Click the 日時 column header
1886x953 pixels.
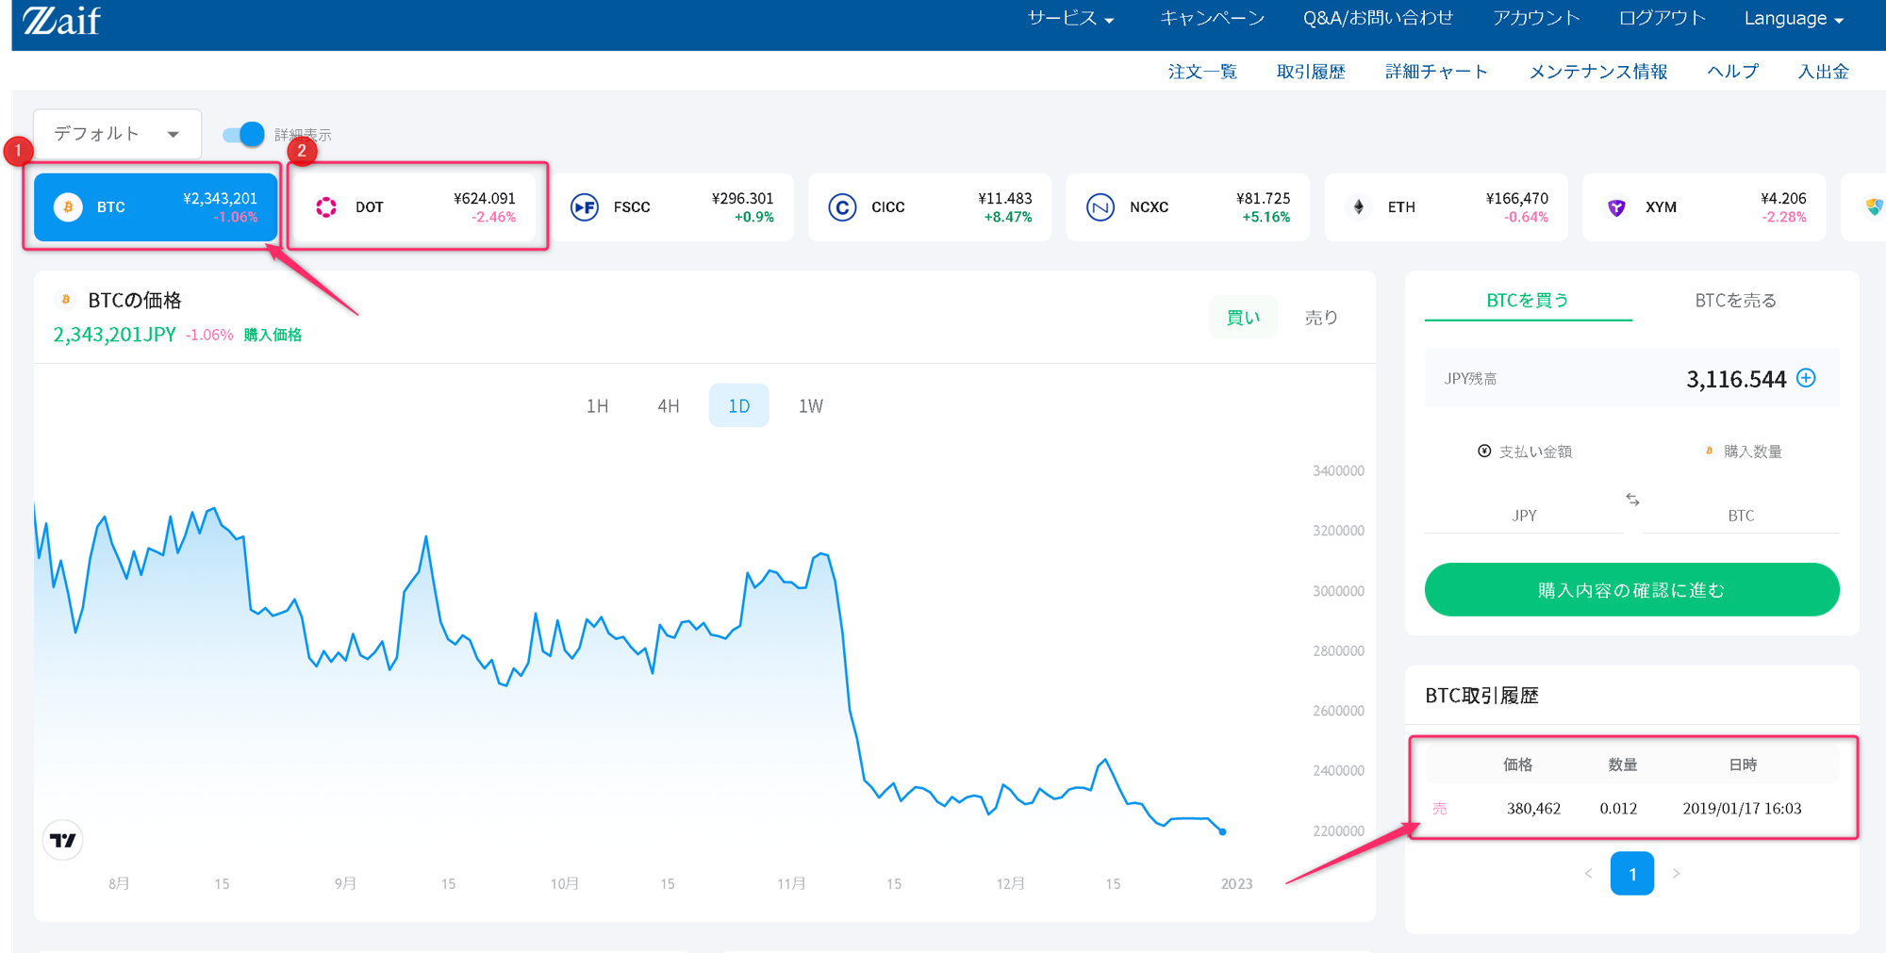pyautogui.click(x=1743, y=764)
